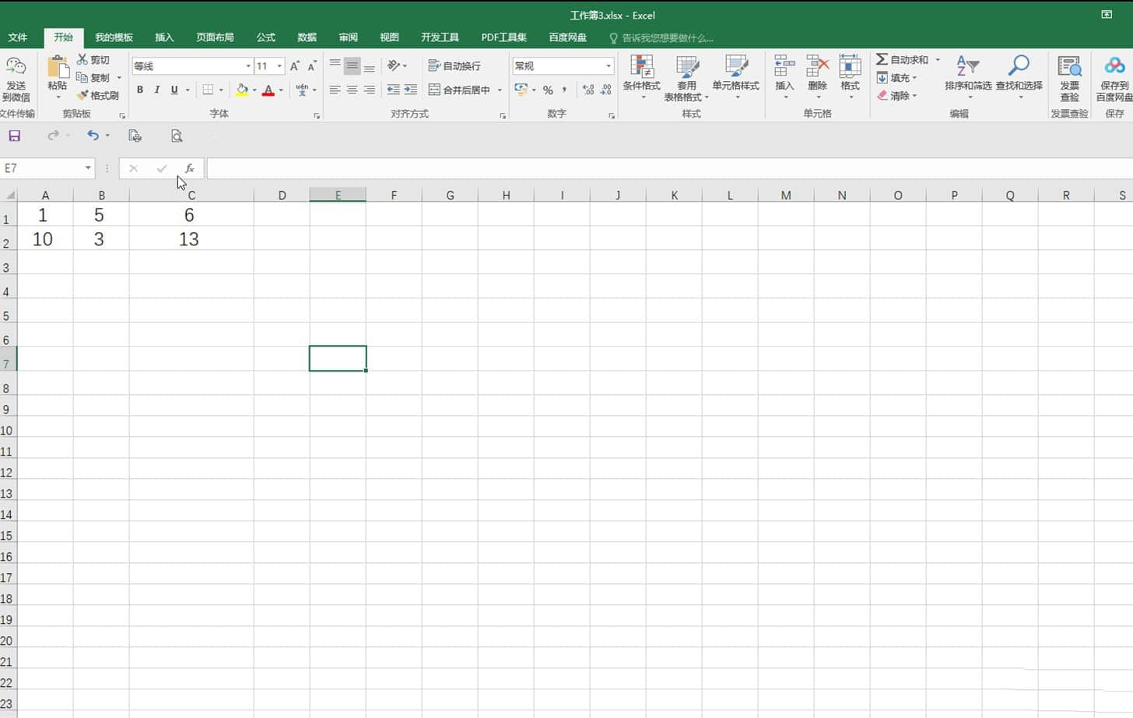The width and height of the screenshot is (1133, 718).
Task: Click the phonetic guide (wén) icon
Action: 303,90
